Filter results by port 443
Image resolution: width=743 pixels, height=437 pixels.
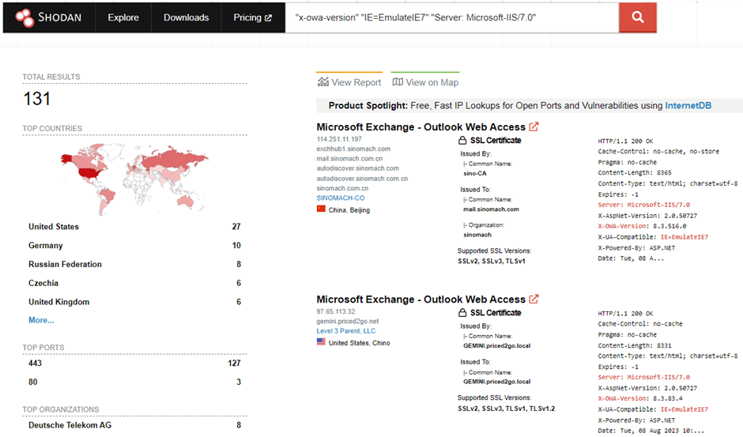[x=134, y=363]
